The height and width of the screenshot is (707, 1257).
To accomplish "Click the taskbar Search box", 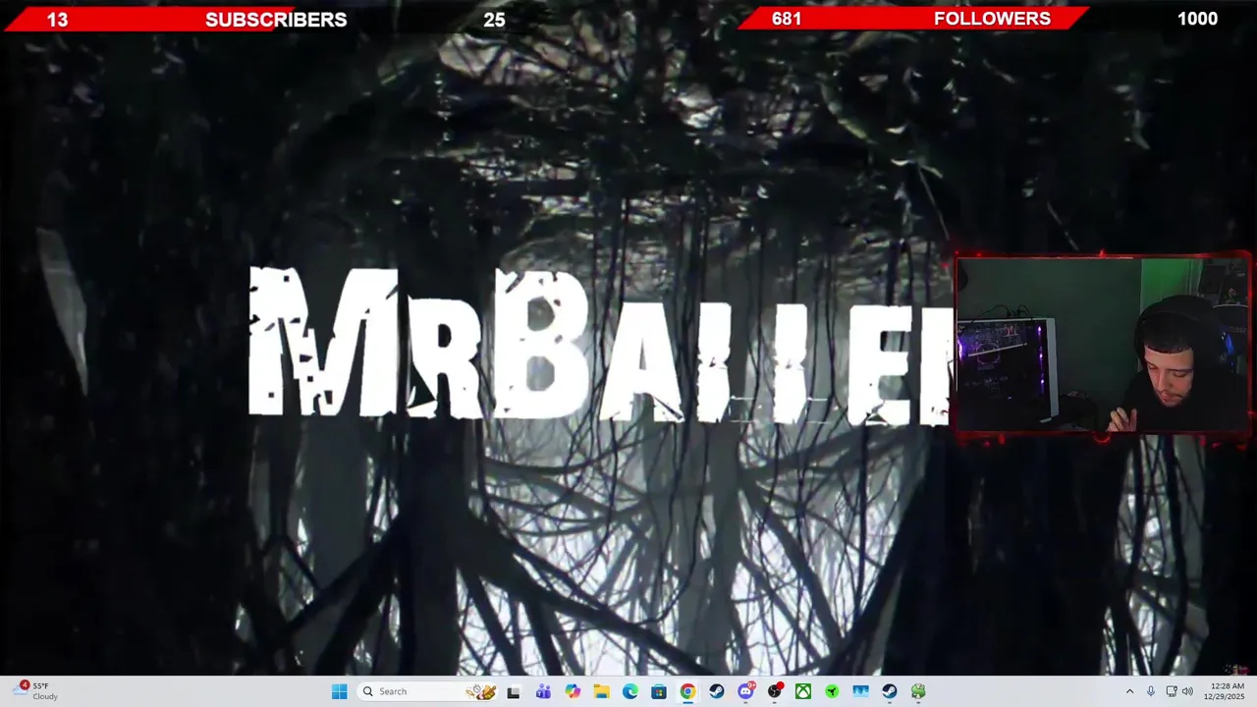I will (x=428, y=691).
